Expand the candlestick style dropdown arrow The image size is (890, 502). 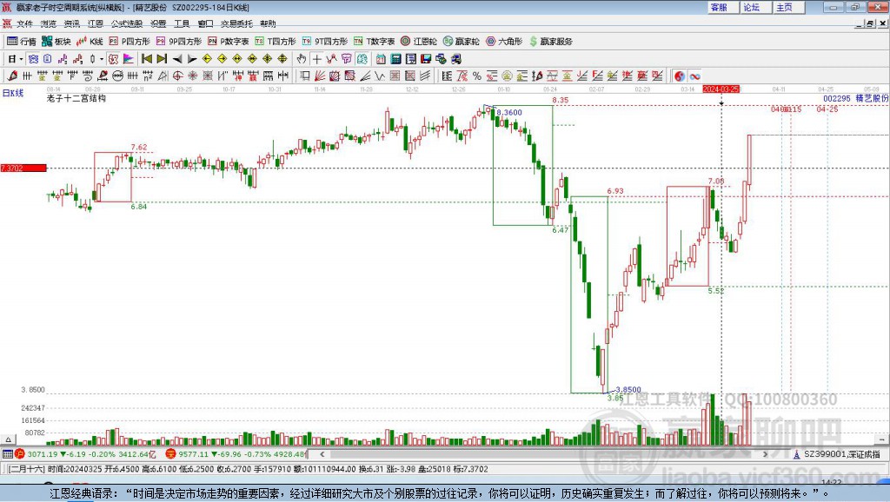pyautogui.click(x=102, y=59)
